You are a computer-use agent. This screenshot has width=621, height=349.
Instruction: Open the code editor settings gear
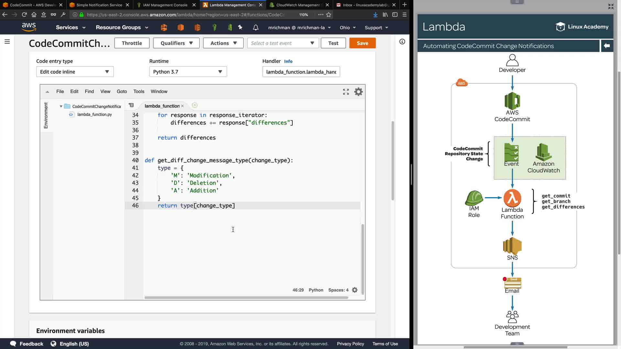coord(358,92)
